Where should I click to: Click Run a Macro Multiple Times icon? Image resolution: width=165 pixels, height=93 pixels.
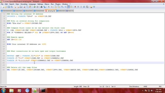84,7
